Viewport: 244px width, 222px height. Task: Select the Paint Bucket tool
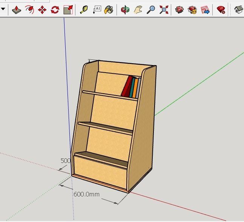(109, 10)
